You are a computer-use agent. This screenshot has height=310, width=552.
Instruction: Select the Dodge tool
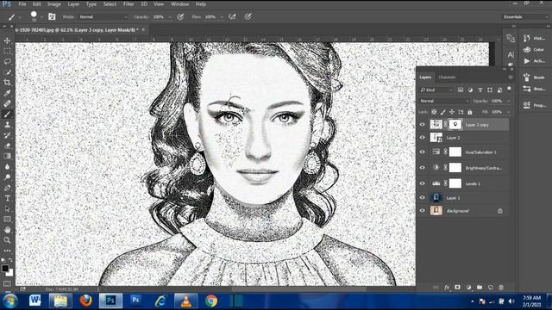click(x=7, y=177)
